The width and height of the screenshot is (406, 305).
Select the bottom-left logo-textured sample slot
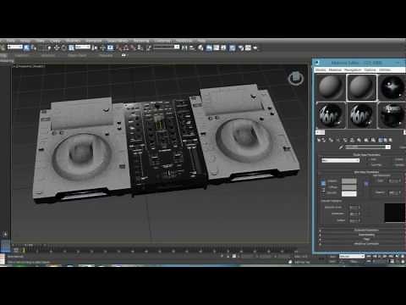point(331,115)
